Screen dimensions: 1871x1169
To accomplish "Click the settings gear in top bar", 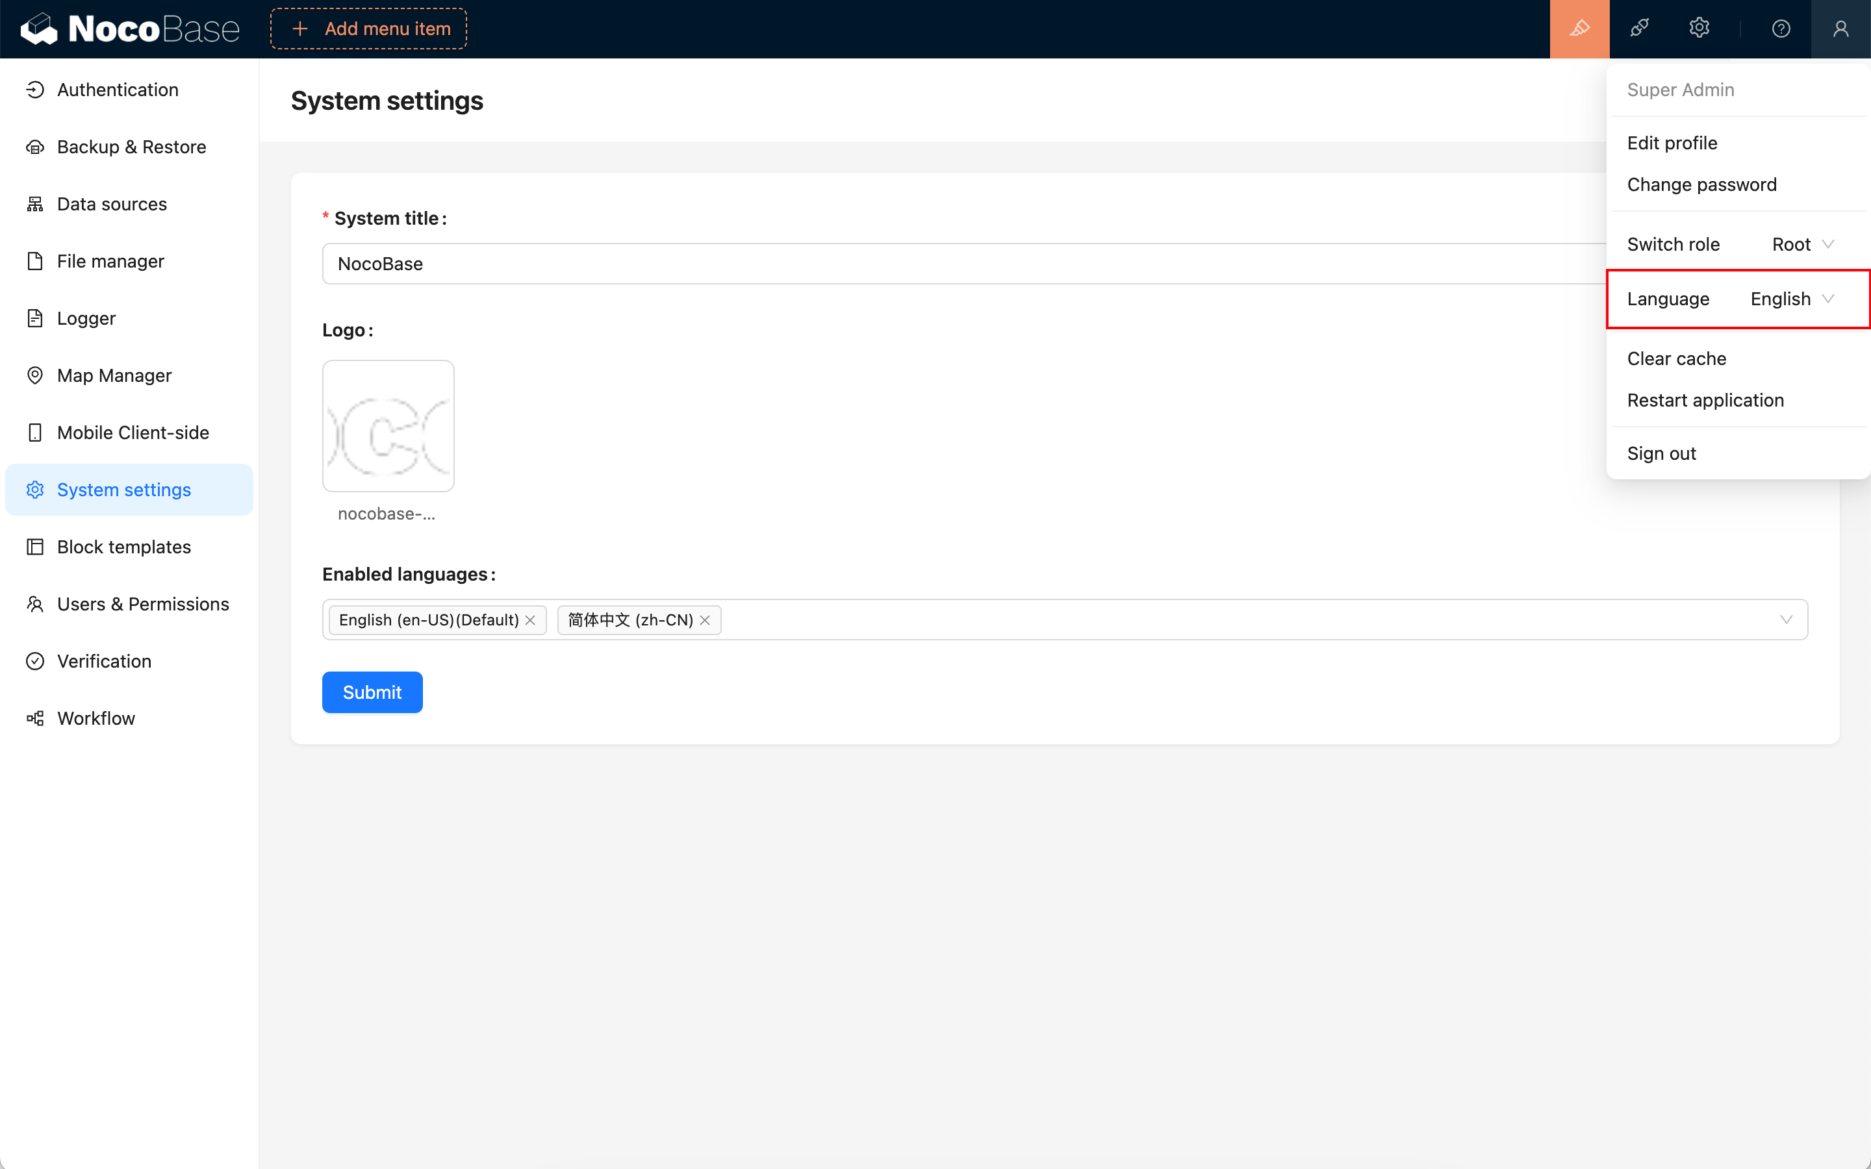I will [1699, 29].
